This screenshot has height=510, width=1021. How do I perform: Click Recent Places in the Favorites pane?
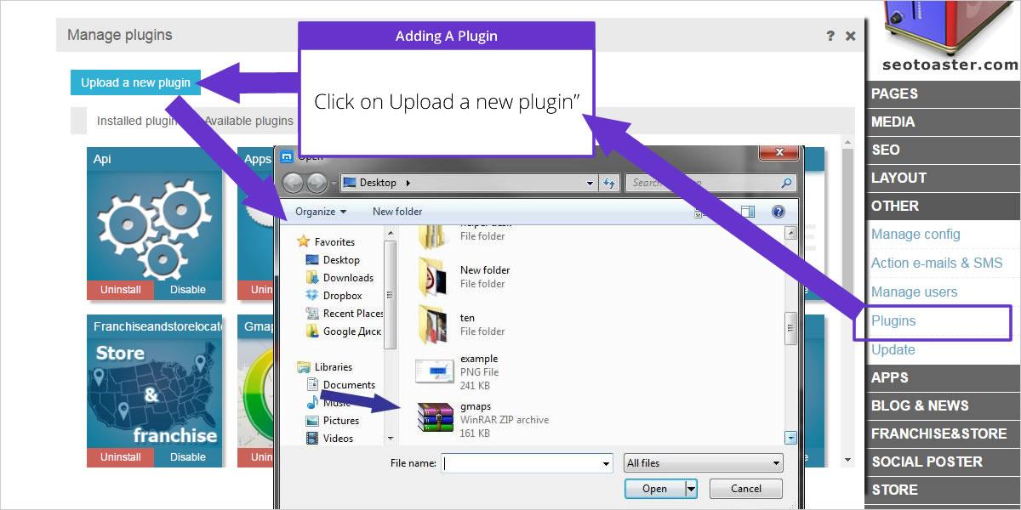[x=351, y=313]
